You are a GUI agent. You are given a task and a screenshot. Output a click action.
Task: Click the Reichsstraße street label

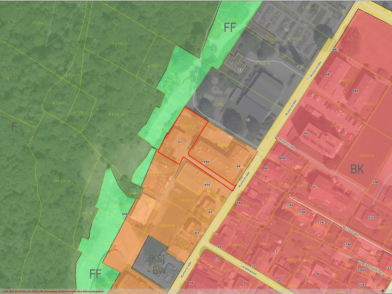point(351,231)
